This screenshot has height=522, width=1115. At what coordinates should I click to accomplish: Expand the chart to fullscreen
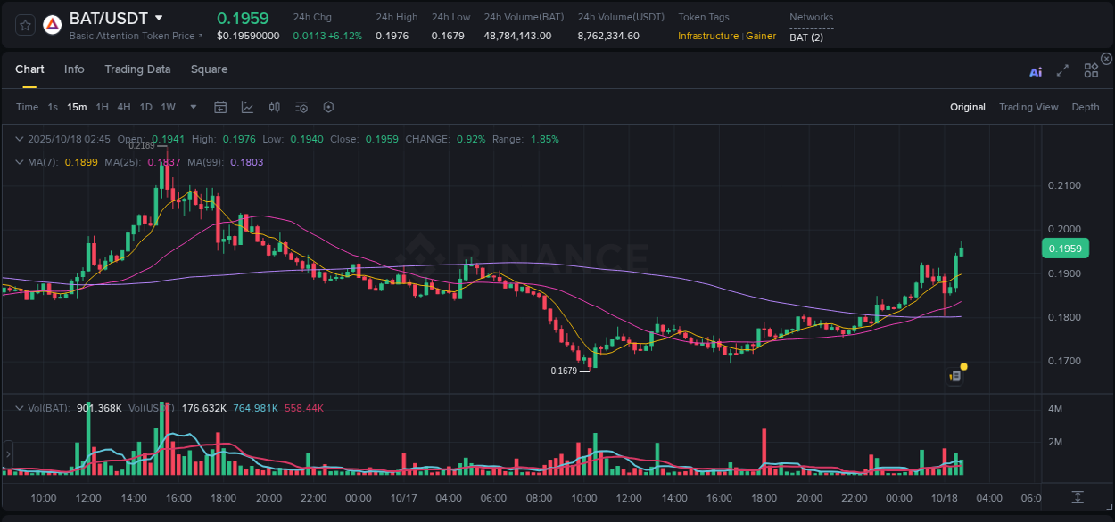coord(1062,70)
